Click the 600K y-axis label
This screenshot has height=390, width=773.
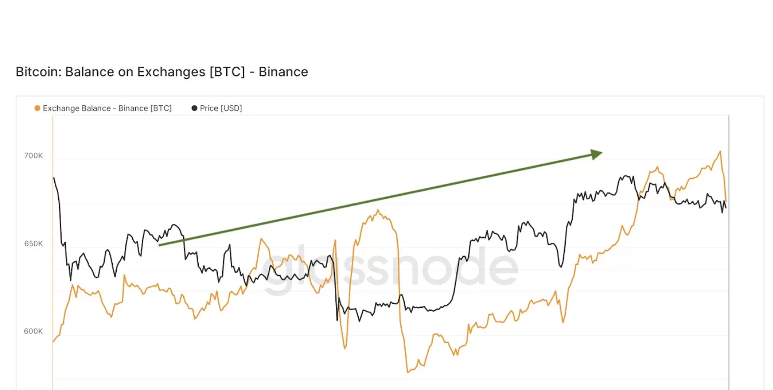[33, 331]
